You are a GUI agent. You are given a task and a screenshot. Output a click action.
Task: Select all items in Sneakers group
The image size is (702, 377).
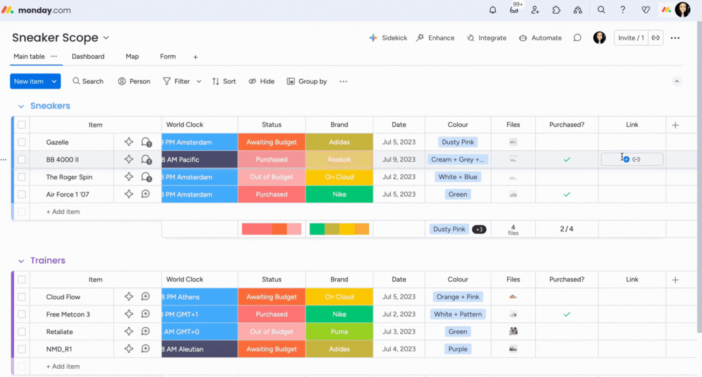pyautogui.click(x=21, y=125)
